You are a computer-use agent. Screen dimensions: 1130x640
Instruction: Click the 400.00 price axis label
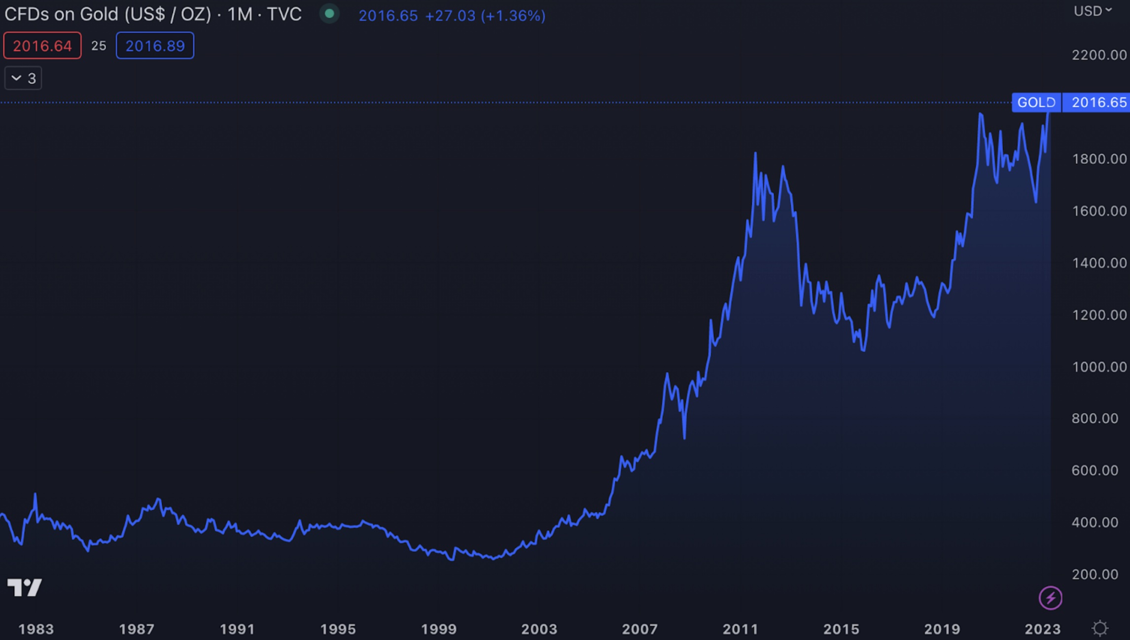click(1095, 522)
